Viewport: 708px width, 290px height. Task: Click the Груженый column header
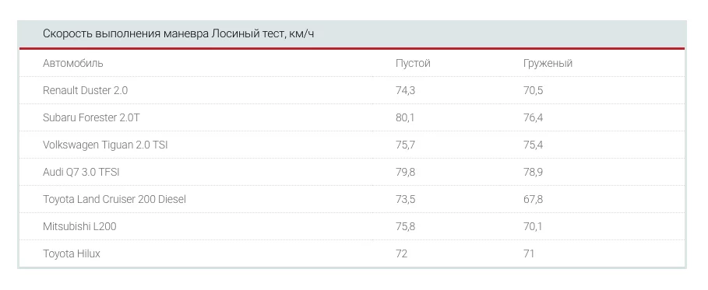click(548, 64)
